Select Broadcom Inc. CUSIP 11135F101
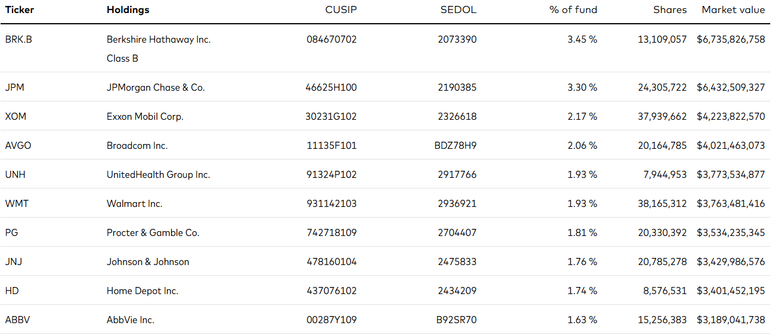 coord(331,146)
